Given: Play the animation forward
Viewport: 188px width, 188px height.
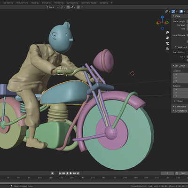Looking at the screenshot, I should point(71,173).
